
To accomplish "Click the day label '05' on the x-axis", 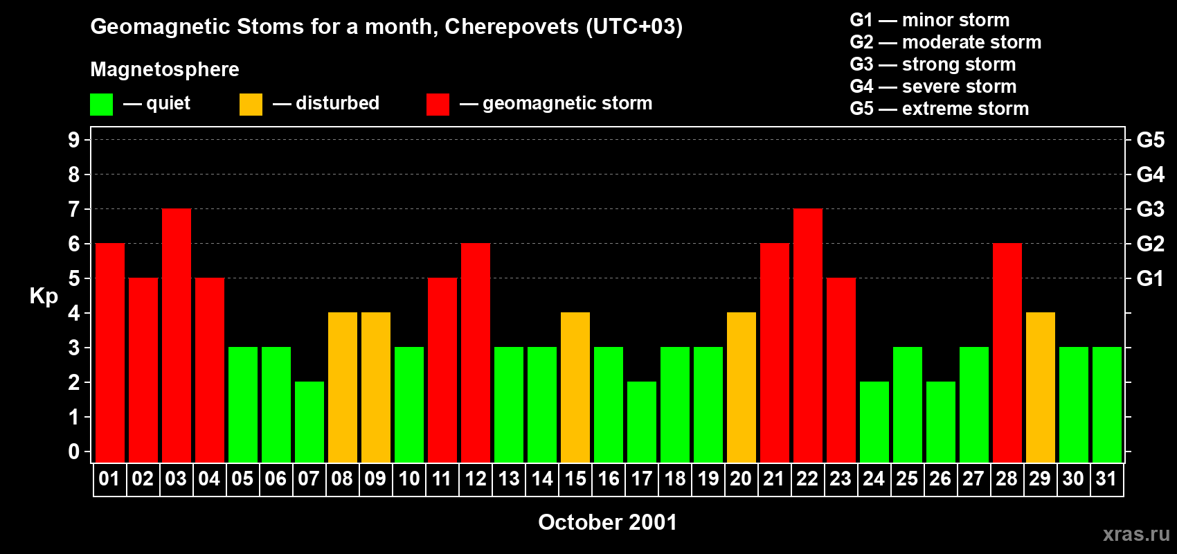I will coord(242,479).
